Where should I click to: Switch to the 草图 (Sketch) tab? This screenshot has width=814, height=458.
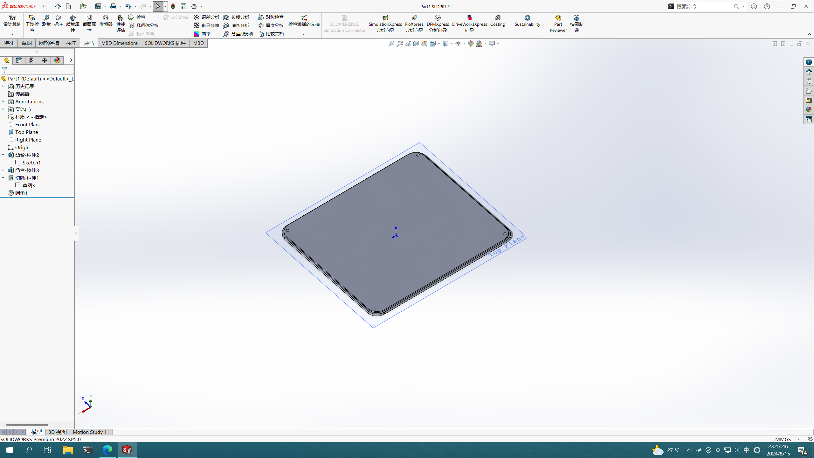click(x=26, y=43)
